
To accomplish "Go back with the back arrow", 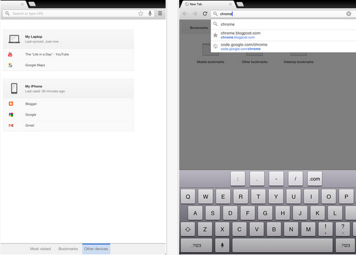I will coord(185,14).
